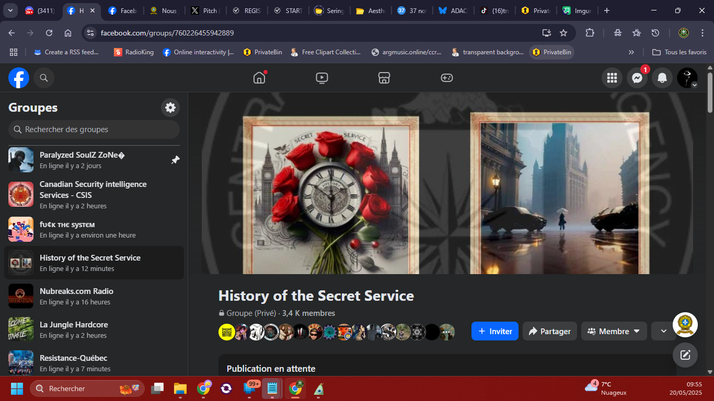View site information icon in address bar
The width and height of the screenshot is (714, 401).
[90, 33]
